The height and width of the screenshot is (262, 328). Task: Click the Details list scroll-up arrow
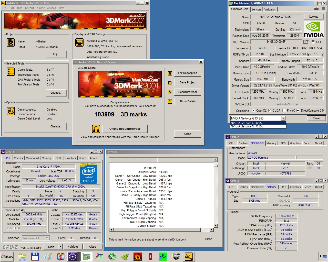[x=216, y=160]
